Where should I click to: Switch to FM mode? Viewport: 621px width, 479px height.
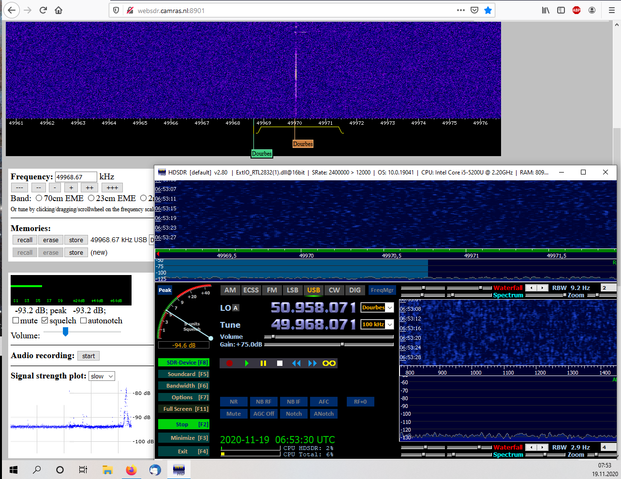click(272, 290)
